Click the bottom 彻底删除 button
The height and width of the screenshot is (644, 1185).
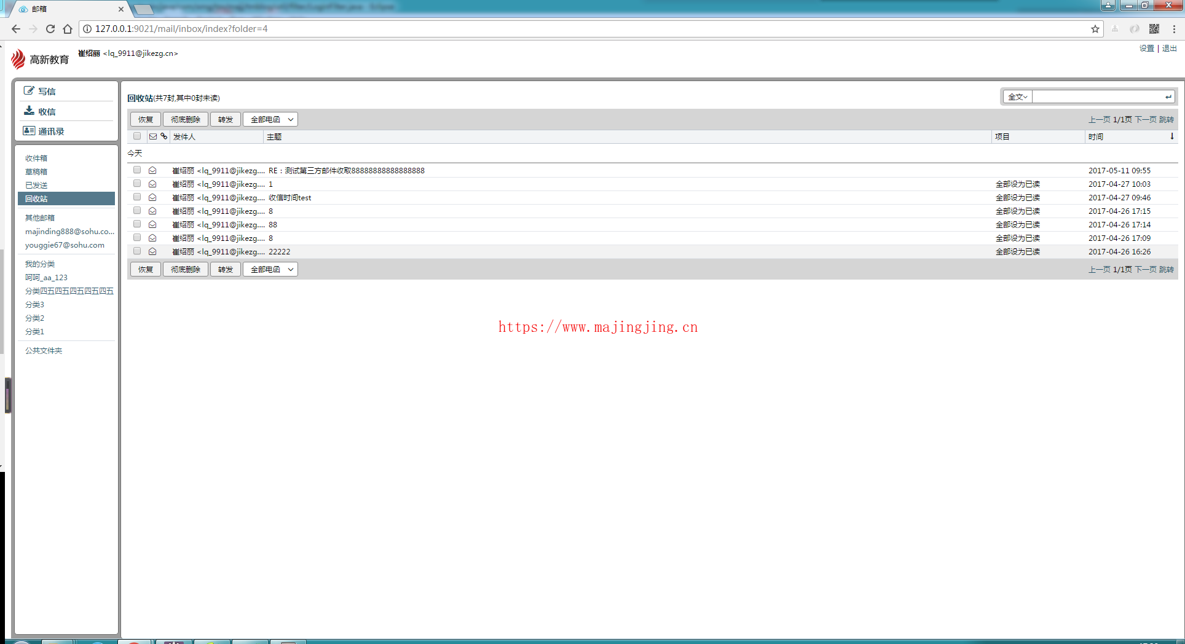[186, 269]
